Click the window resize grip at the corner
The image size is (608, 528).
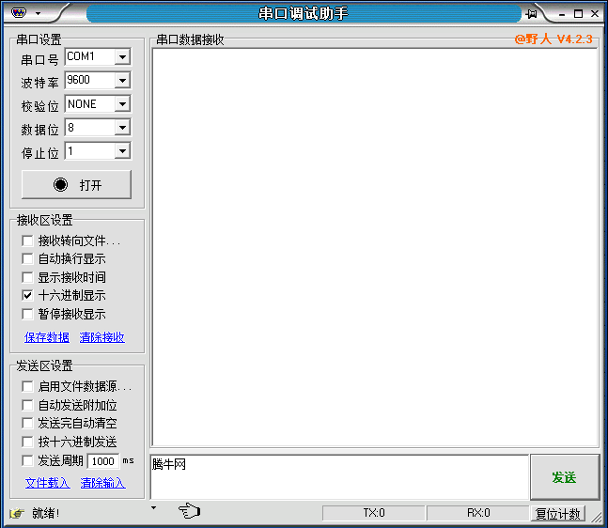click(597, 517)
